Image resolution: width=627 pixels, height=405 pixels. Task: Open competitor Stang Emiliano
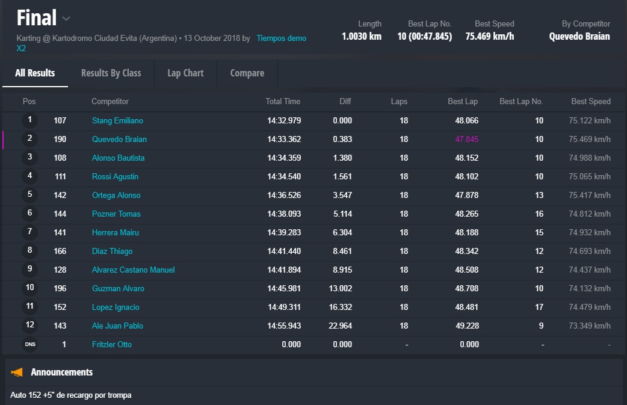click(x=117, y=121)
